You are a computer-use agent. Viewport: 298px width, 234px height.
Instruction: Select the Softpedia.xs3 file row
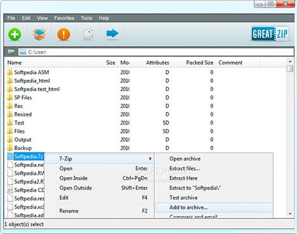pyautogui.click(x=26, y=207)
